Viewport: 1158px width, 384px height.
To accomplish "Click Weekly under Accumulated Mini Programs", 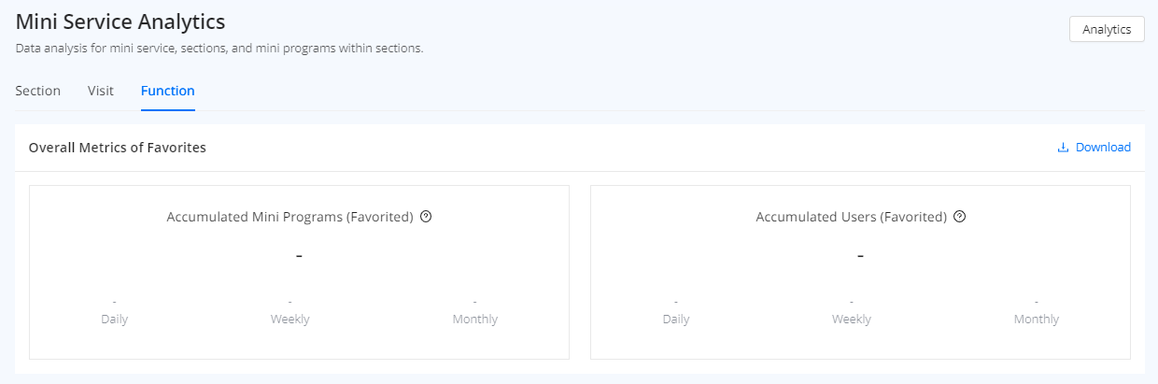I will 290,320.
